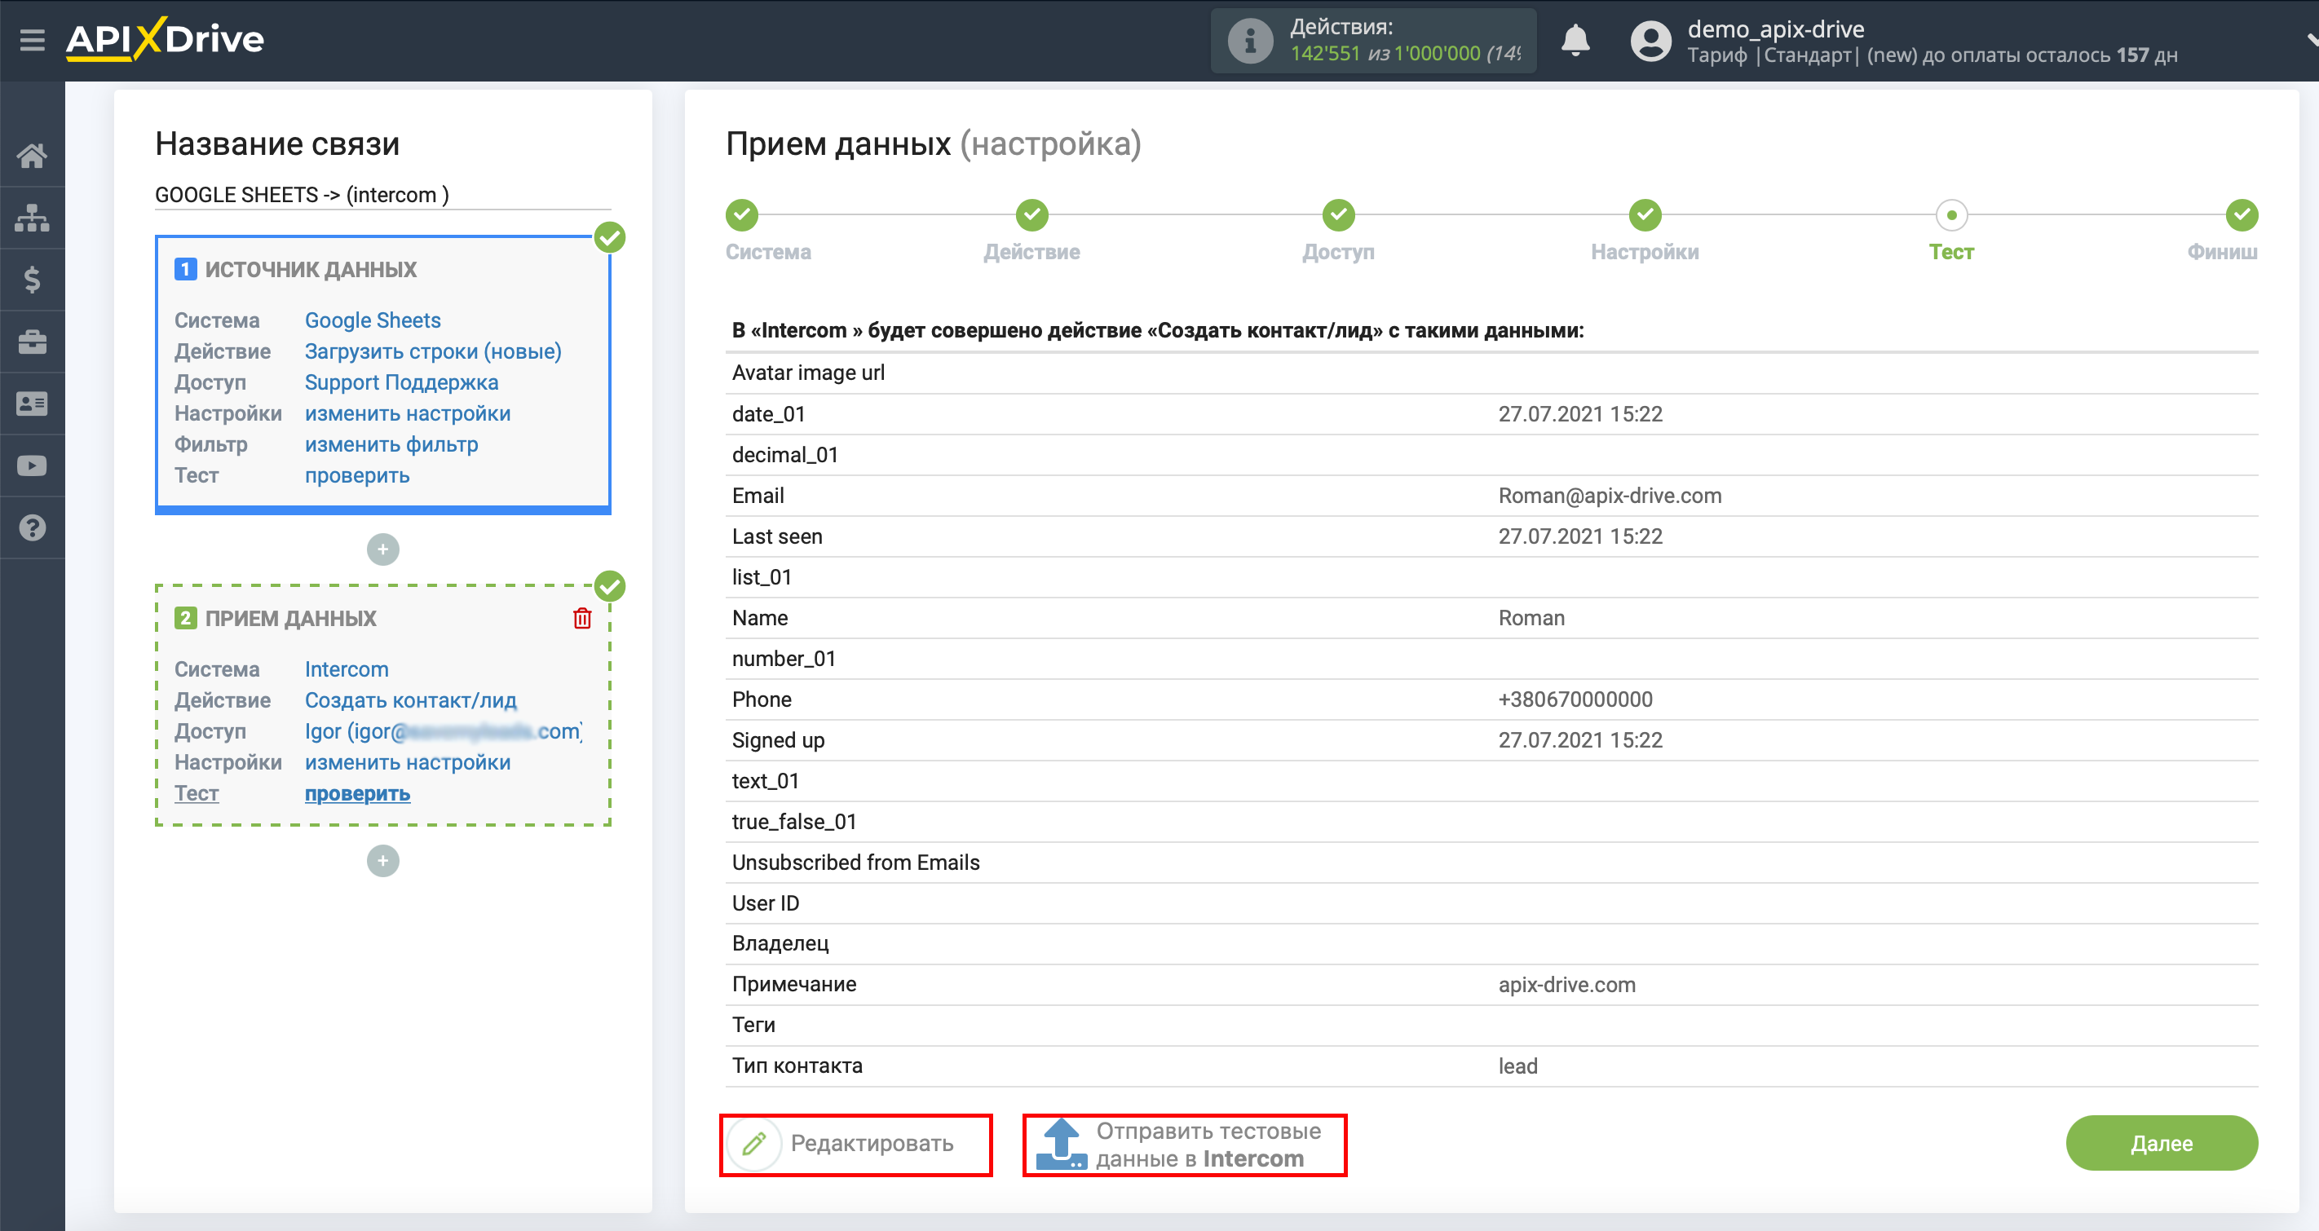Click the Владелец row label
Image resolution: width=2319 pixels, height=1231 pixels.
coord(780,943)
